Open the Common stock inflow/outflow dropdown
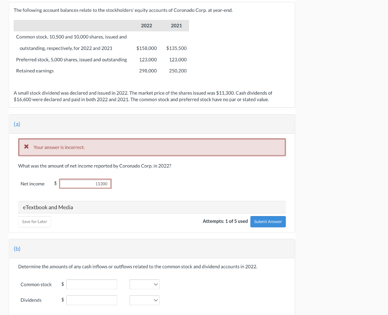The width and height of the screenshot is (388, 315). coord(144,284)
